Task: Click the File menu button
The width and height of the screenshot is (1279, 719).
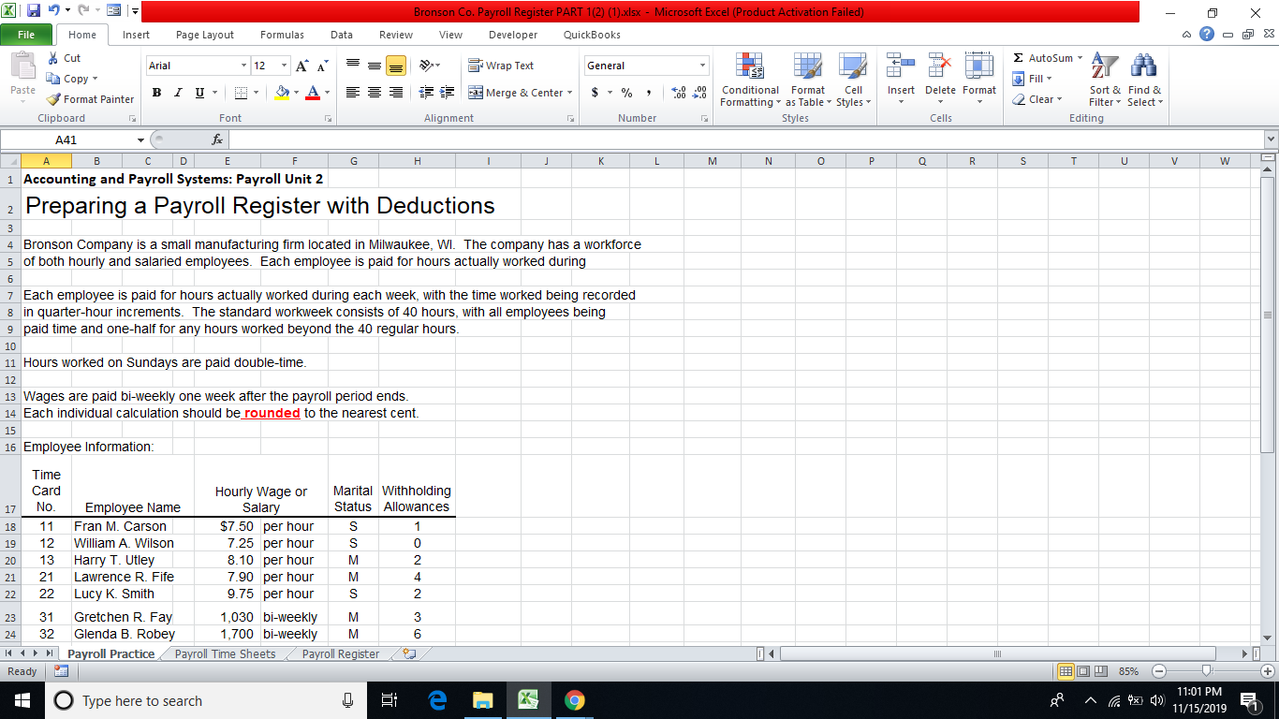Action: click(x=26, y=34)
